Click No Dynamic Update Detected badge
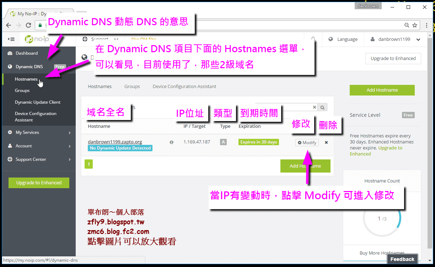The width and height of the screenshot is (435, 267). coord(120,148)
